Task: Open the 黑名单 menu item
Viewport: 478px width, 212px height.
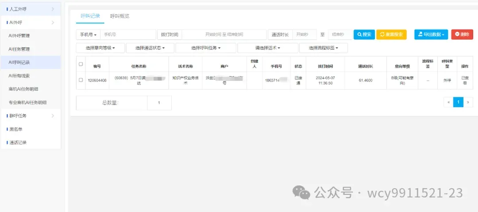Action: pyautogui.click(x=16, y=129)
